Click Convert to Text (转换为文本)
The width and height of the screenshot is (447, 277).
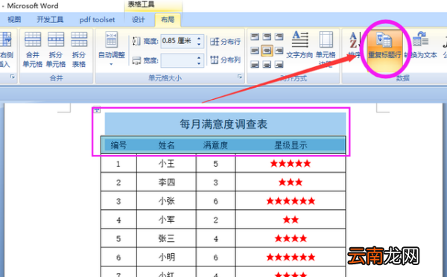[x=421, y=45]
